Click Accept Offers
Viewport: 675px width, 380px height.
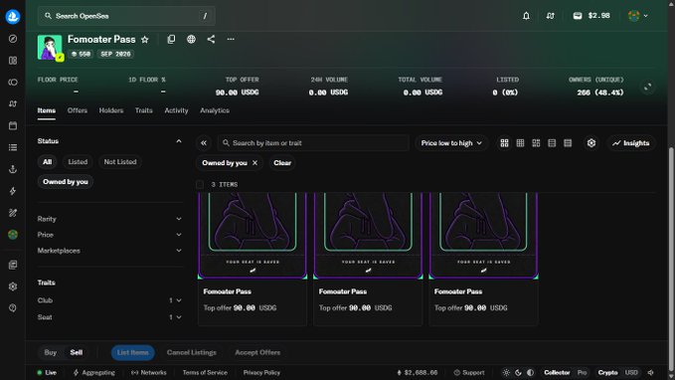pyautogui.click(x=257, y=352)
